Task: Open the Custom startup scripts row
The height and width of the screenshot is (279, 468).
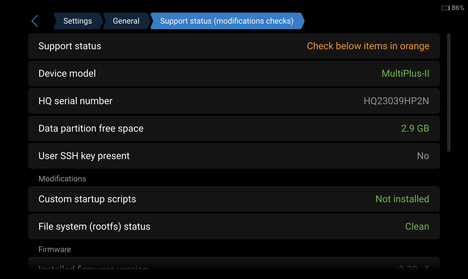Action: [234, 199]
